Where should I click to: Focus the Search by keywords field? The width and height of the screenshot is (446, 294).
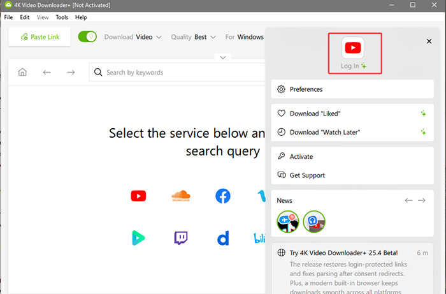click(177, 72)
